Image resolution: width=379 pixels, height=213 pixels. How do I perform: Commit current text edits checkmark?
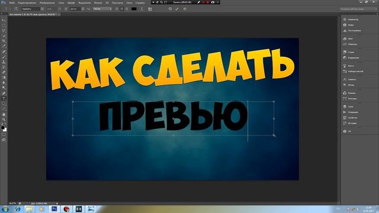[x=177, y=9]
